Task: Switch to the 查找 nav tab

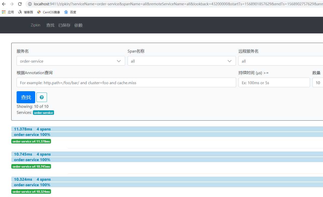Action: click(x=50, y=25)
